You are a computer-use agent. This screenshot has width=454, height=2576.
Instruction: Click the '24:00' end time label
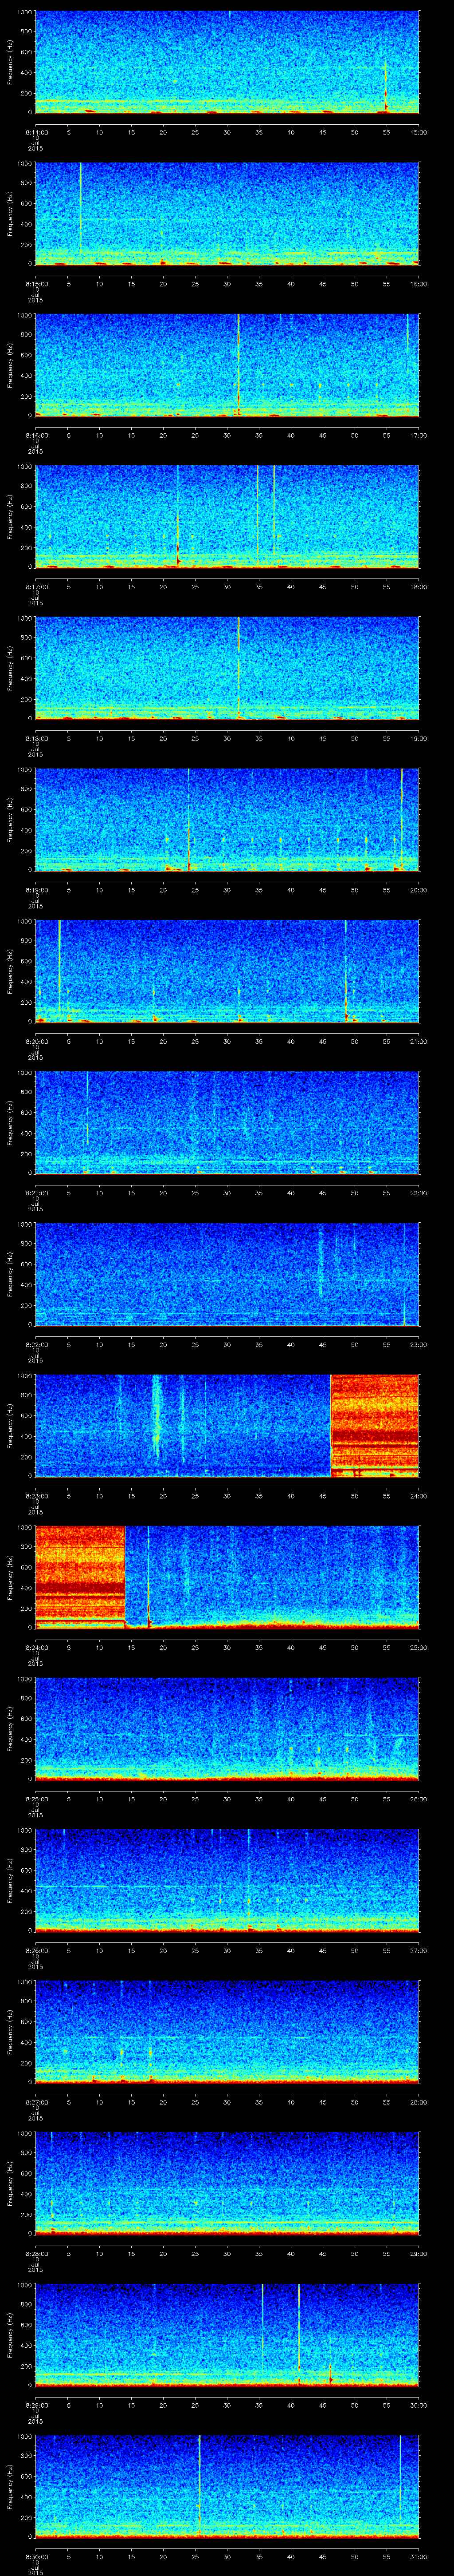tap(419, 1496)
